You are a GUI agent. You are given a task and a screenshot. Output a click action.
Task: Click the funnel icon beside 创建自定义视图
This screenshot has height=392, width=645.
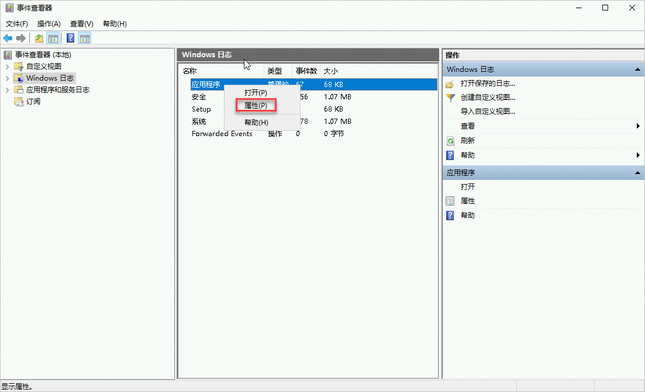coord(450,98)
